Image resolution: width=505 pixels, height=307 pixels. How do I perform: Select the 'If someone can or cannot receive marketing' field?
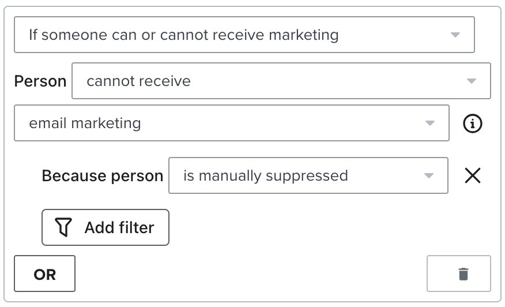[x=231, y=35]
